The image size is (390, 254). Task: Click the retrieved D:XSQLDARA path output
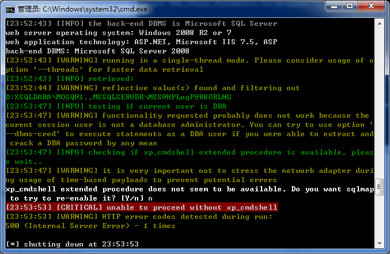pos(119,97)
